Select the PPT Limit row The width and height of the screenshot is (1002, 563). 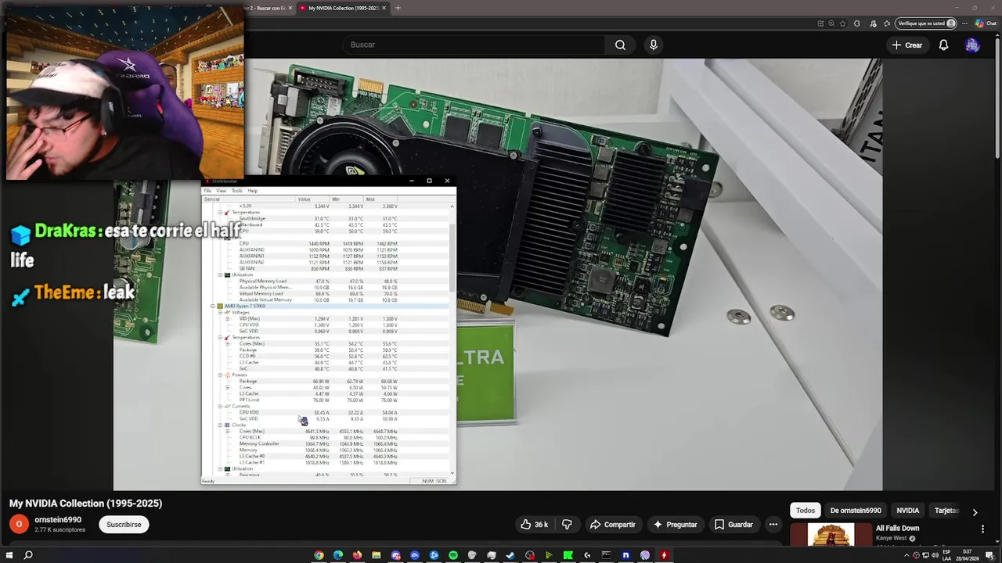pos(326,400)
